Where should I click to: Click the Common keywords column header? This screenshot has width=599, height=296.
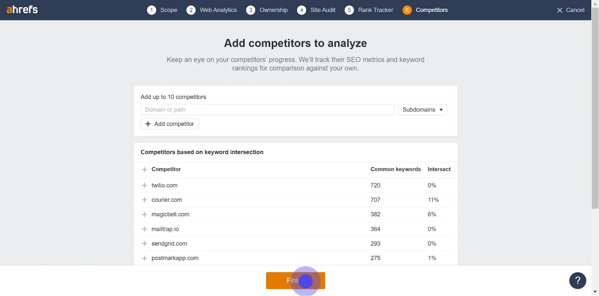(396, 169)
